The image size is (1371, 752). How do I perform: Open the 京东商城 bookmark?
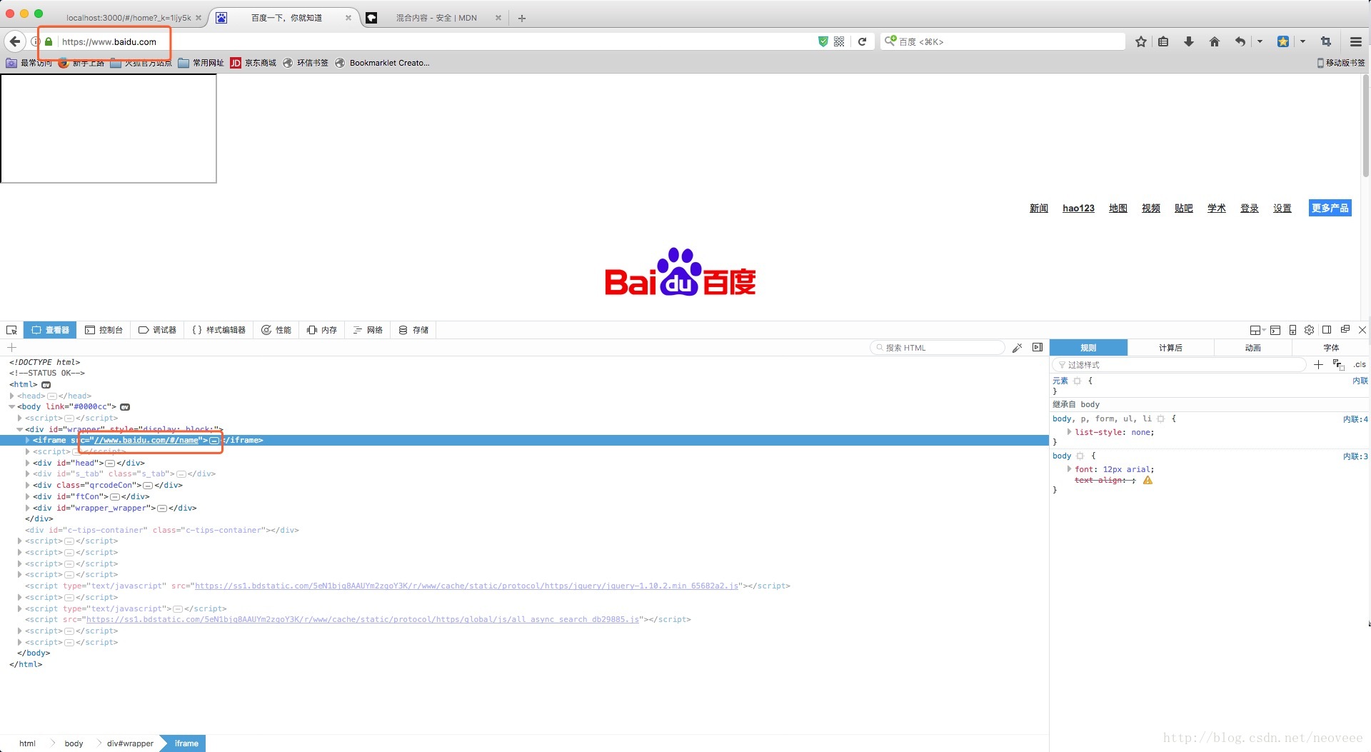253,63
